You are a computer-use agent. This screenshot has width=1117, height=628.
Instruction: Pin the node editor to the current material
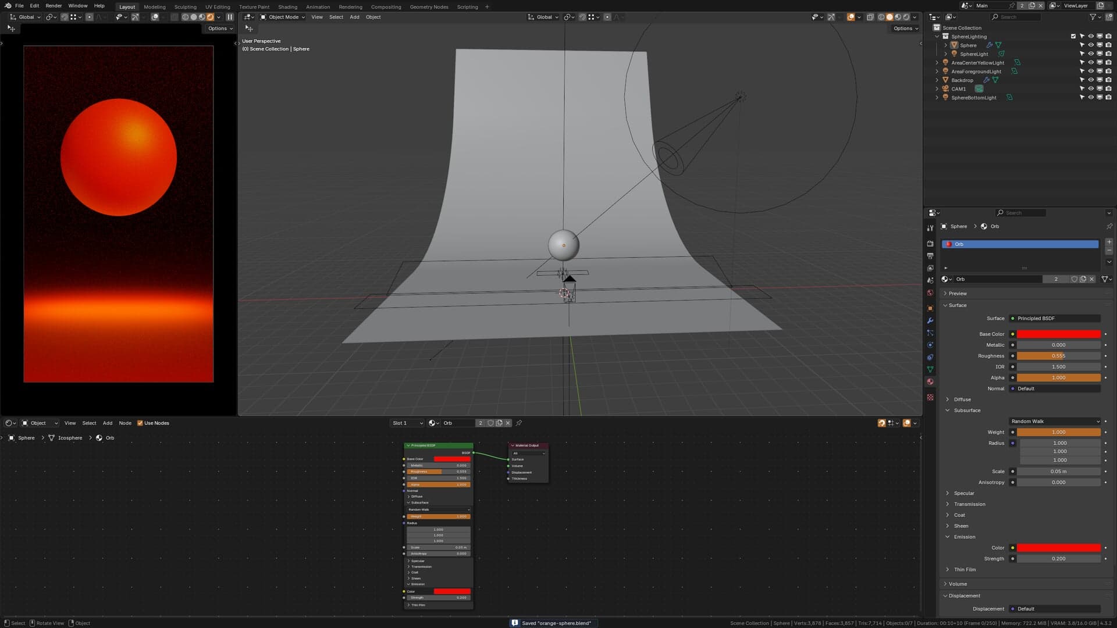tap(519, 423)
